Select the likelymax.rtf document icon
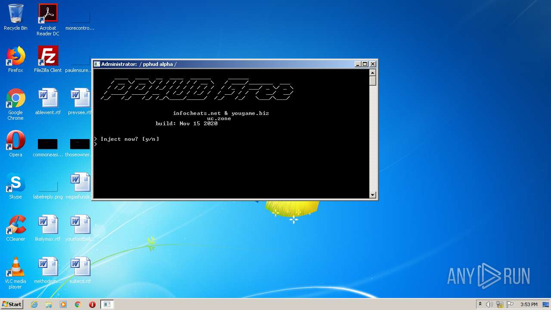Image resolution: width=551 pixels, height=310 pixels. [48, 228]
